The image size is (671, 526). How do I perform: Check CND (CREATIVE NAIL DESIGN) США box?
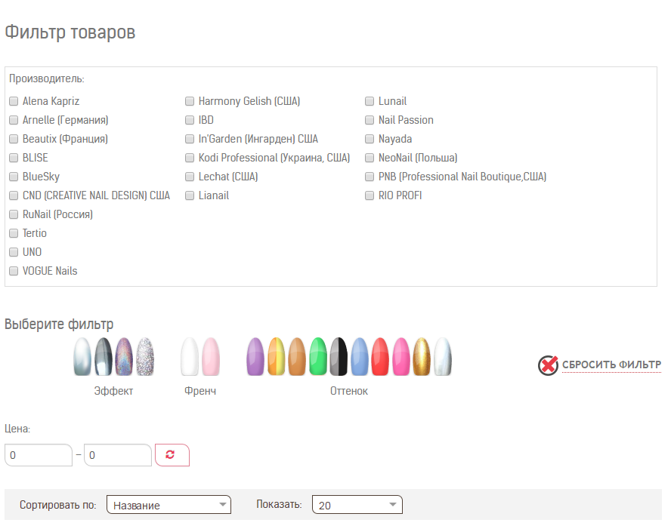coord(14,195)
